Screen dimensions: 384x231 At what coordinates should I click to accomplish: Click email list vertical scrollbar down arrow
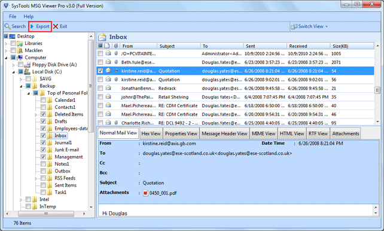click(x=377, y=121)
